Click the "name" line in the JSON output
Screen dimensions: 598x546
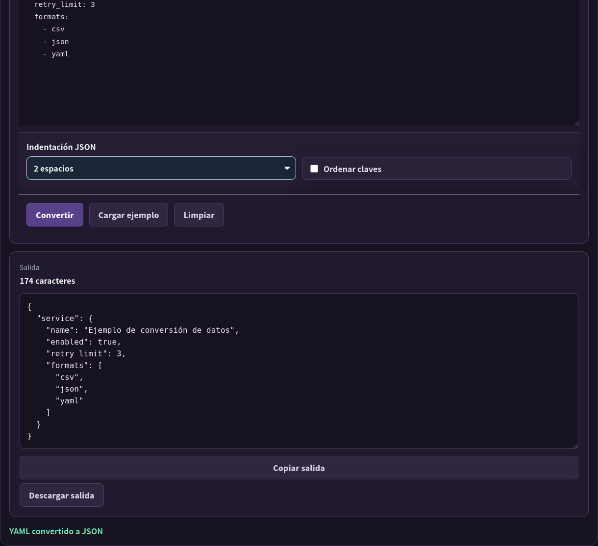143,330
